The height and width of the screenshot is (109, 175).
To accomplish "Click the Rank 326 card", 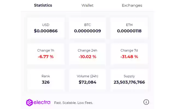I will coord(46,79).
